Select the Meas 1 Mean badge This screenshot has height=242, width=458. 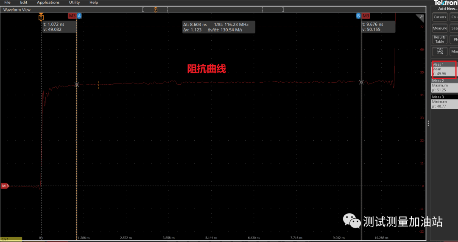pos(444,69)
